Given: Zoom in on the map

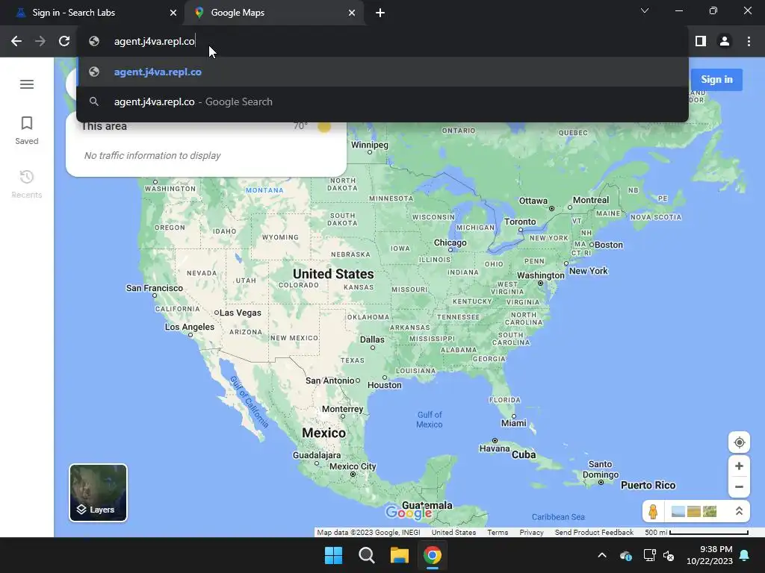Looking at the screenshot, I should click(x=739, y=466).
